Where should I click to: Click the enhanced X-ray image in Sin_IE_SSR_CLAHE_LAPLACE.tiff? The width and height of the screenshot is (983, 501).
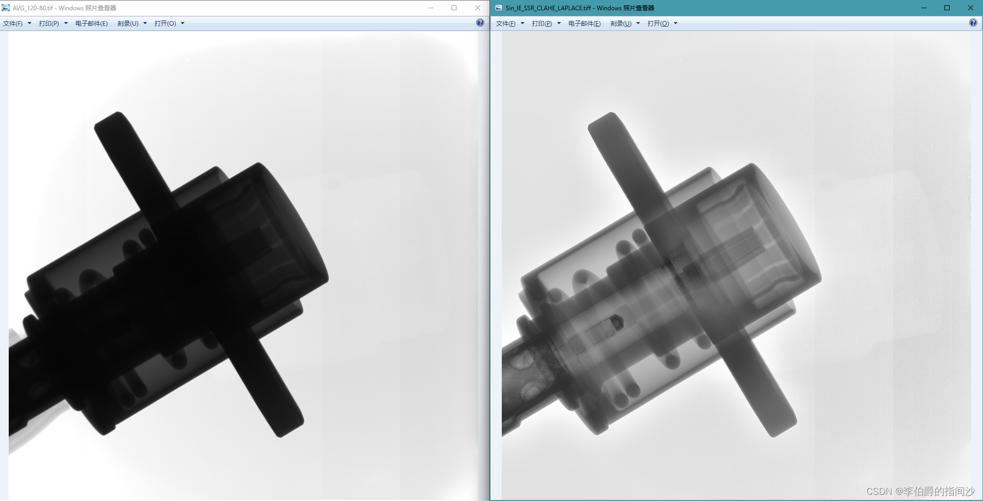point(736,265)
